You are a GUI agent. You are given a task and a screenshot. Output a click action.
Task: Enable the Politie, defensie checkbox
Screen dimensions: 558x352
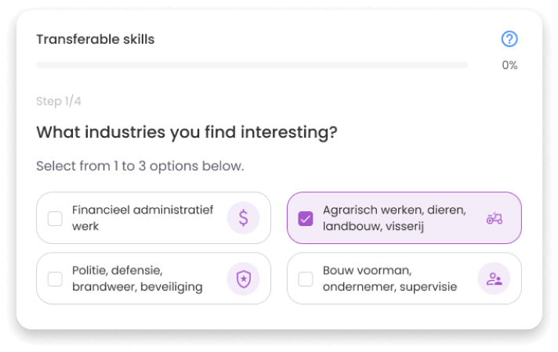pyautogui.click(x=55, y=278)
